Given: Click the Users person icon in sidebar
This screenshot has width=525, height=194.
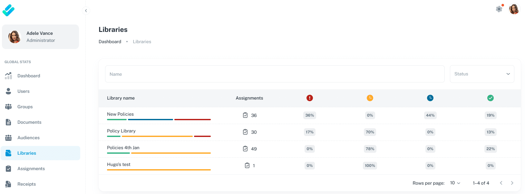Looking at the screenshot, I should pyautogui.click(x=8, y=91).
